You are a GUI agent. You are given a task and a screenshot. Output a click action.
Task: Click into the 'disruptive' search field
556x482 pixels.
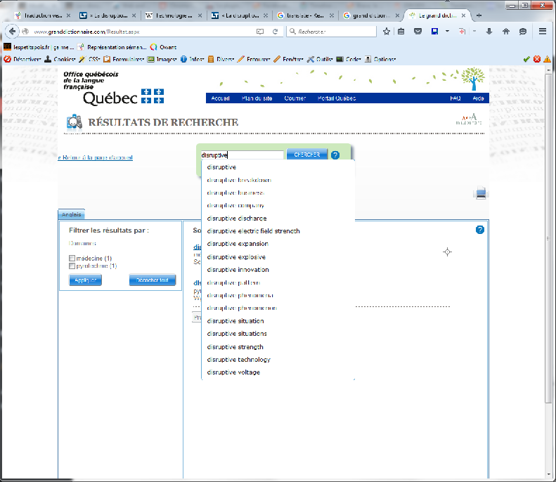tap(243, 155)
